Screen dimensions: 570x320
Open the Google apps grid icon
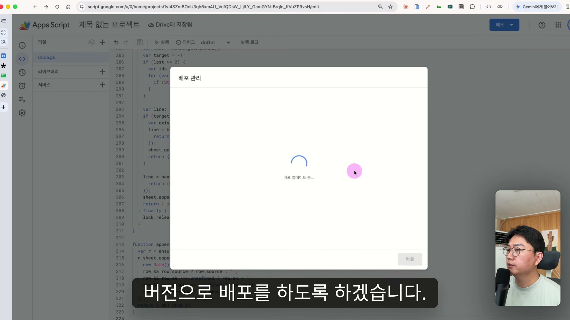tap(558, 25)
